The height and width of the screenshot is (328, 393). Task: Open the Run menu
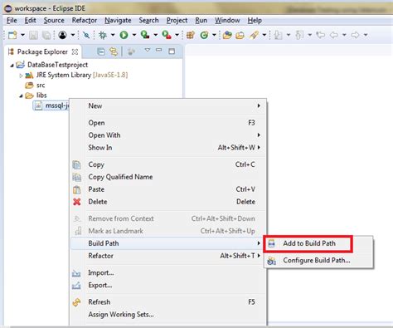(x=201, y=21)
